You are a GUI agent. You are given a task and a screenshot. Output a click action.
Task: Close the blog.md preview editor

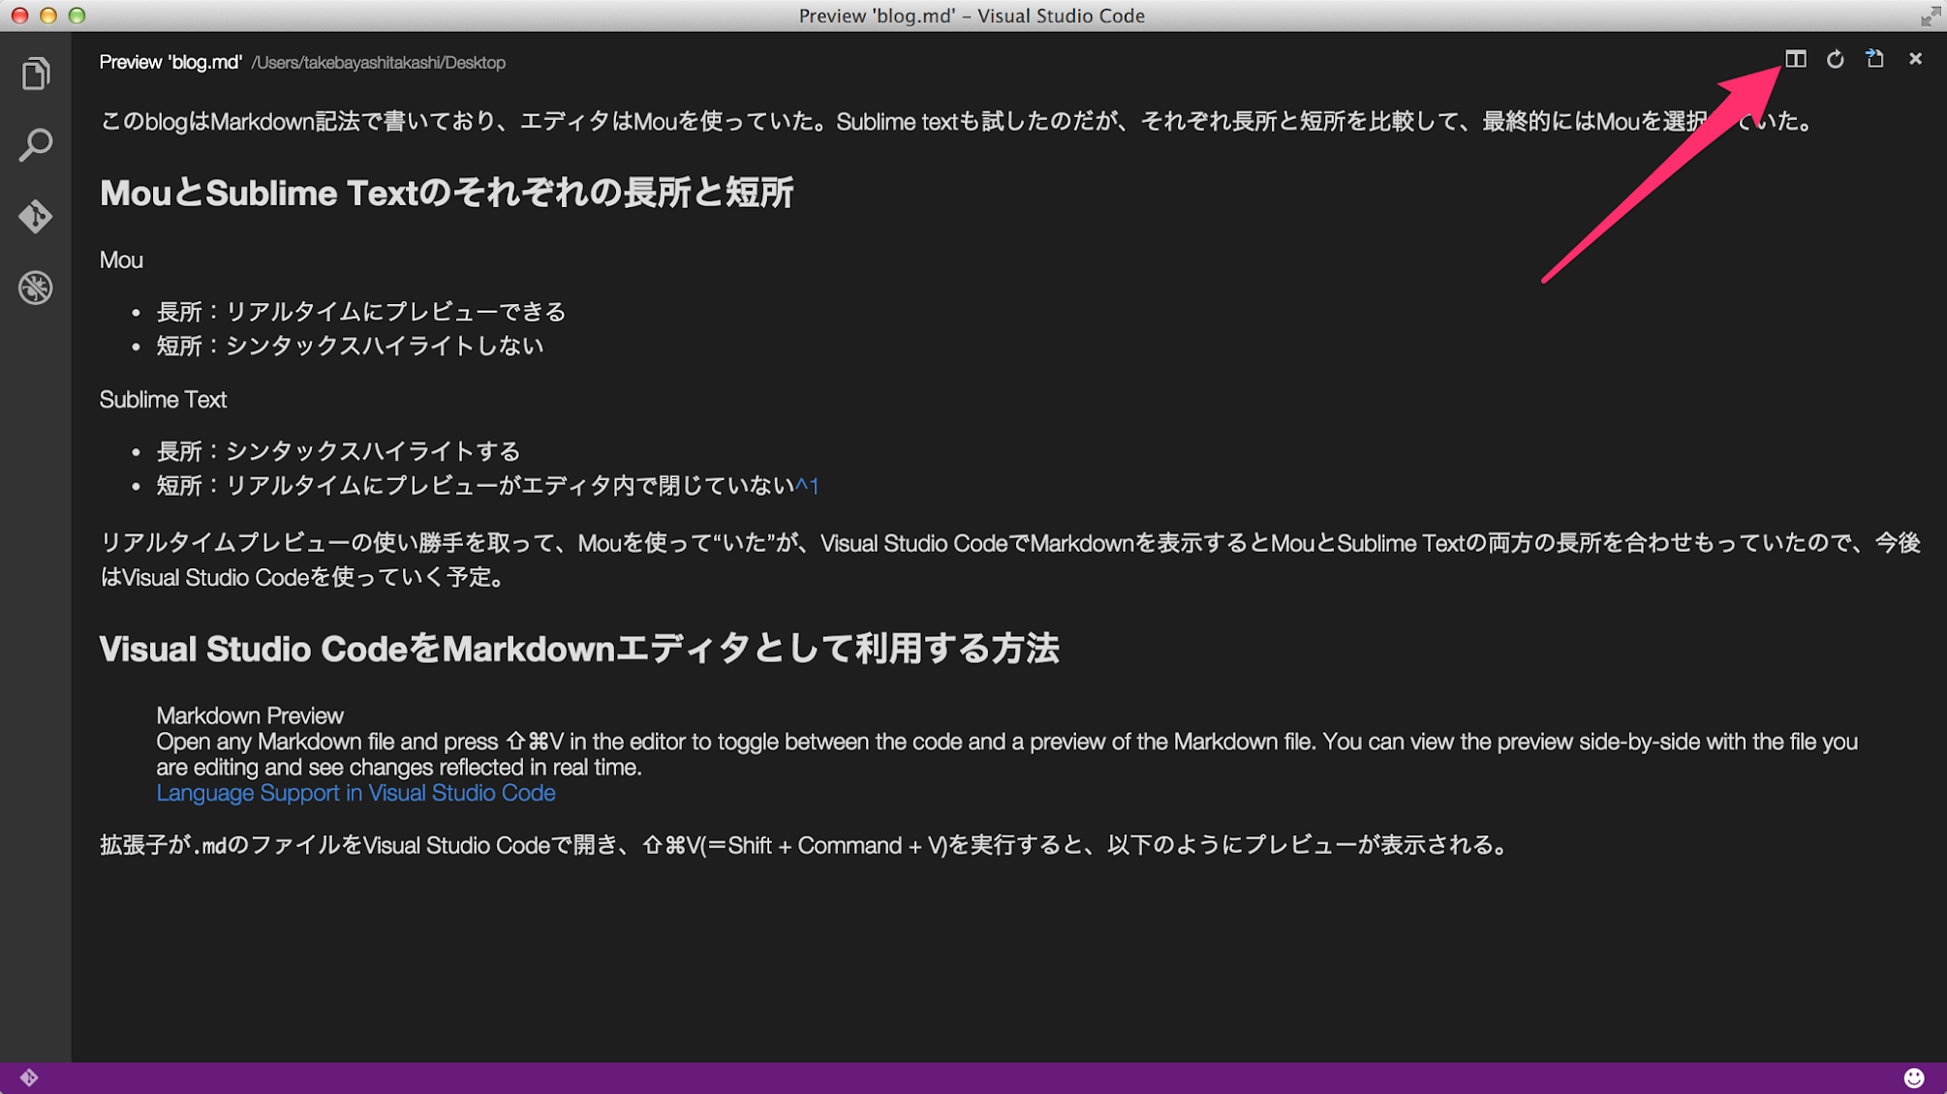(1915, 60)
